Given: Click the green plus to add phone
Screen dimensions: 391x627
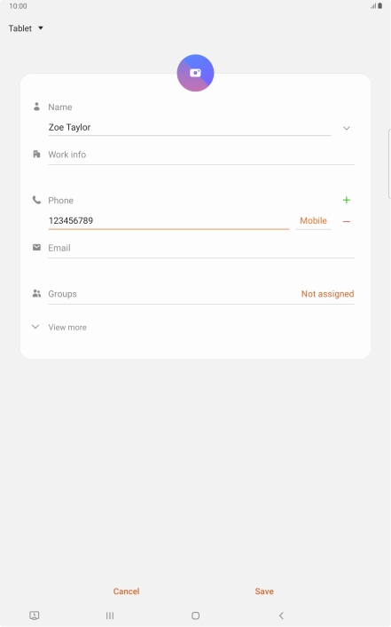Looking at the screenshot, I should coord(347,200).
